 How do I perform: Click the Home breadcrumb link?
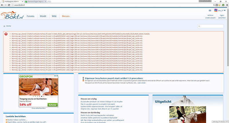tap(9, 26)
